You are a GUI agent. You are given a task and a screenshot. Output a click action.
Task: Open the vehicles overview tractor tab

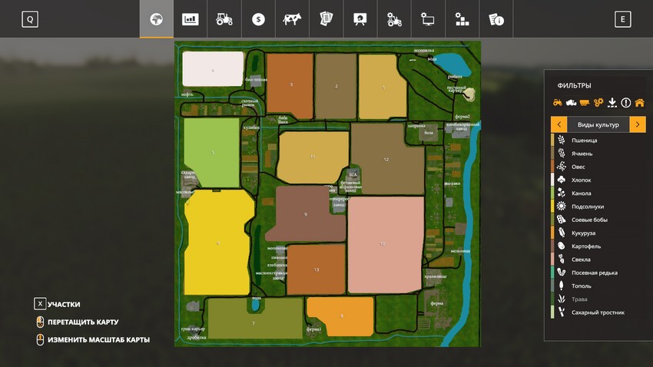[x=224, y=19]
